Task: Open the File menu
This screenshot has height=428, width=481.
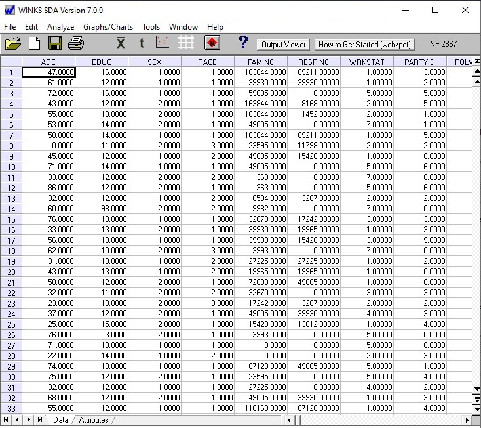Action: 10,27
